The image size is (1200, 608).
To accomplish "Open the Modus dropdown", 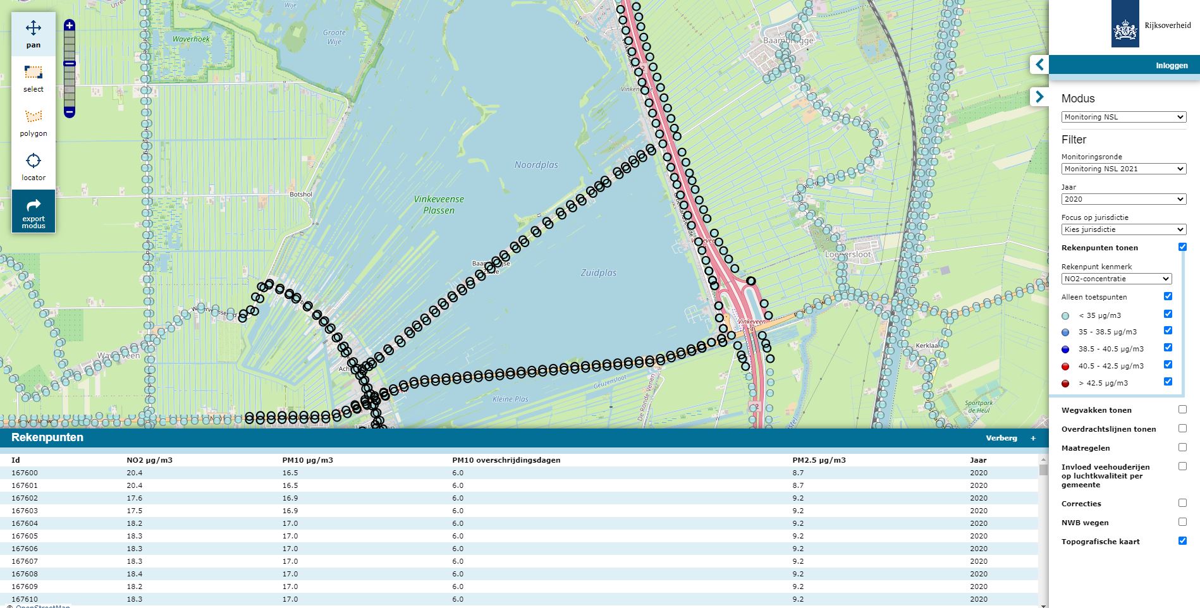I will pos(1123,117).
